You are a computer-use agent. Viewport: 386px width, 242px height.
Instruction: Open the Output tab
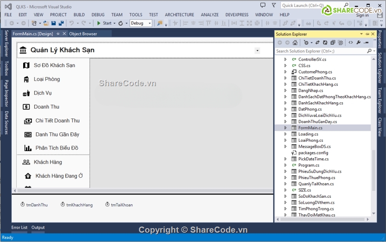point(38,227)
